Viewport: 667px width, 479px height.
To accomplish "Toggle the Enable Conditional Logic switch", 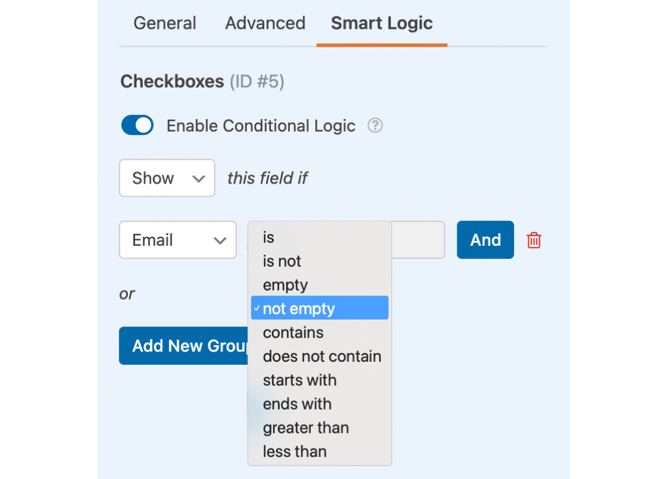I will tap(137, 126).
